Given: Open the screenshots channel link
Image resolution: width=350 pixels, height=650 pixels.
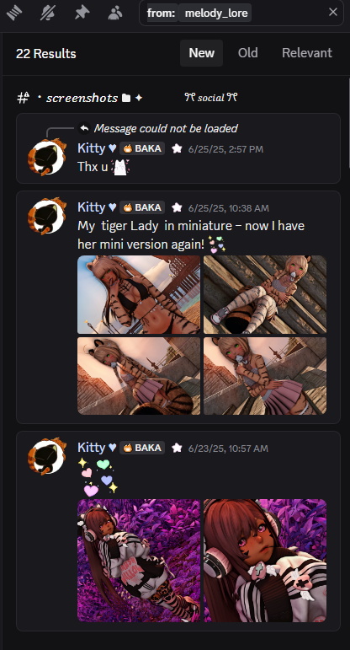Looking at the screenshot, I should coord(82,98).
